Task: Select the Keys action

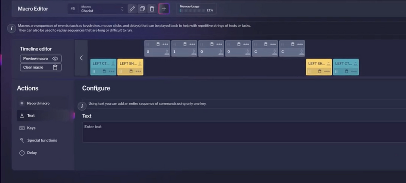Action: [31, 128]
